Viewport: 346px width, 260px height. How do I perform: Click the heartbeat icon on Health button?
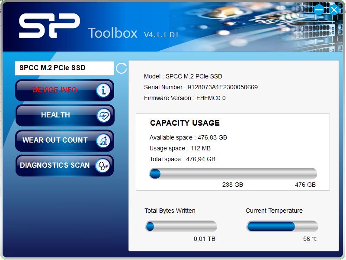(103, 115)
